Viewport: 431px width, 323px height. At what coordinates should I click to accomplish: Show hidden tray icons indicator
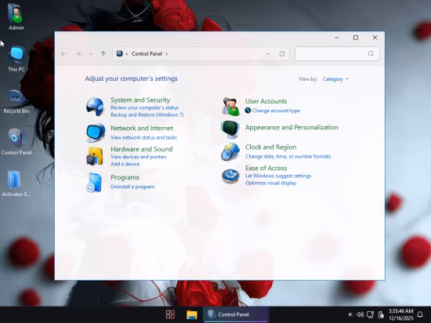point(350,314)
